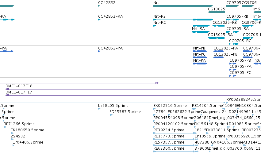Click the CG42852-PA protein label
Screen dimensions: 261x153
point(110,48)
